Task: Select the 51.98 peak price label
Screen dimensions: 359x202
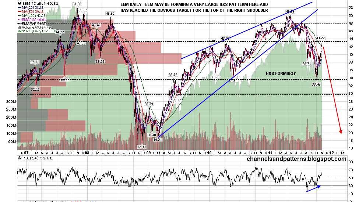Action: [x=77, y=4]
